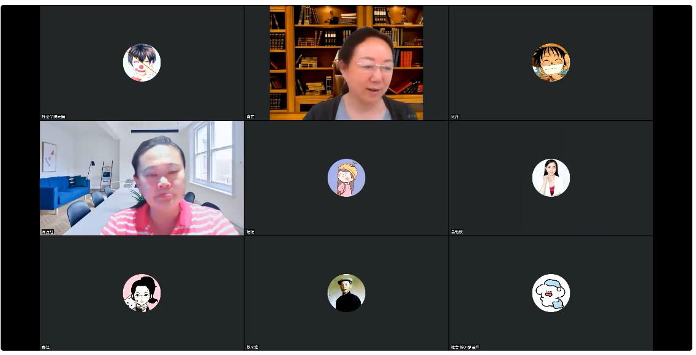
Task: Click the label beginning 社会1901 under the cloud avatar
Action: pyautogui.click(x=465, y=347)
